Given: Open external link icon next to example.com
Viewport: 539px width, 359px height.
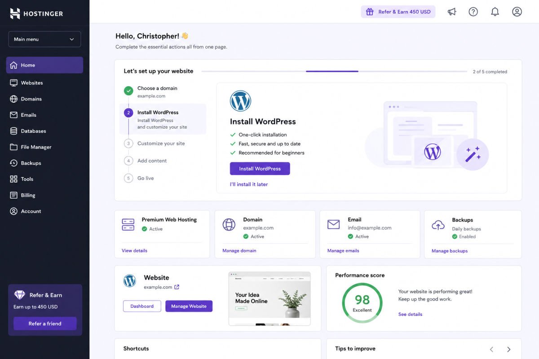Looking at the screenshot, I should click(x=177, y=287).
